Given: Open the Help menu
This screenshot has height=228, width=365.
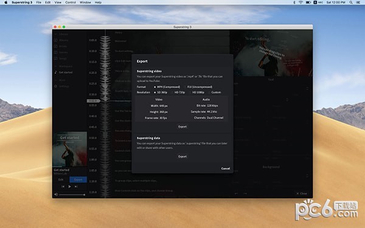Looking at the screenshot, I should click(98, 2).
